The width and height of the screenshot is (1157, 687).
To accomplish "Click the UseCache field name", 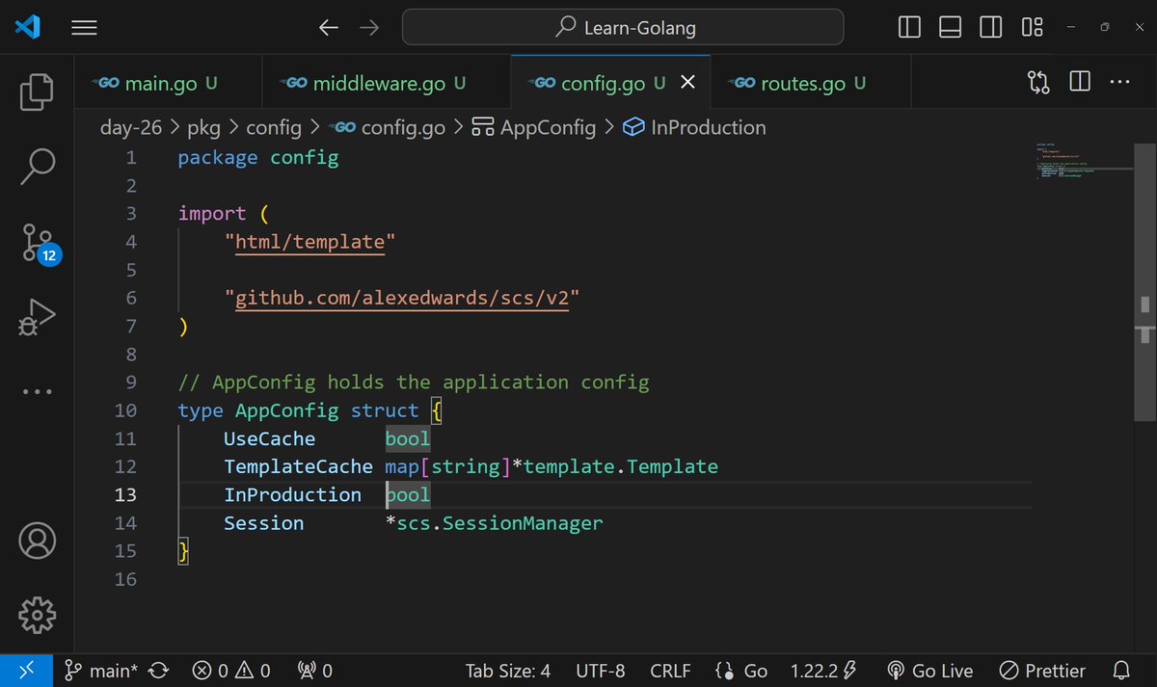I will coord(269,438).
